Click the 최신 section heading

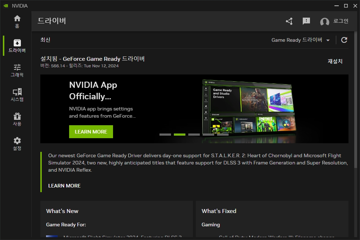(x=45, y=40)
